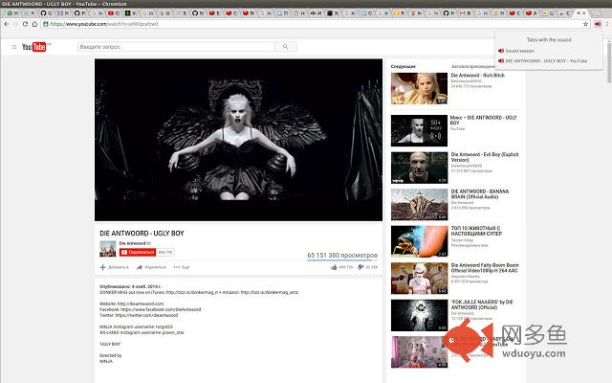
Task: Open Evil Boy (Explicit Version) thumbnail
Action: coord(419,168)
